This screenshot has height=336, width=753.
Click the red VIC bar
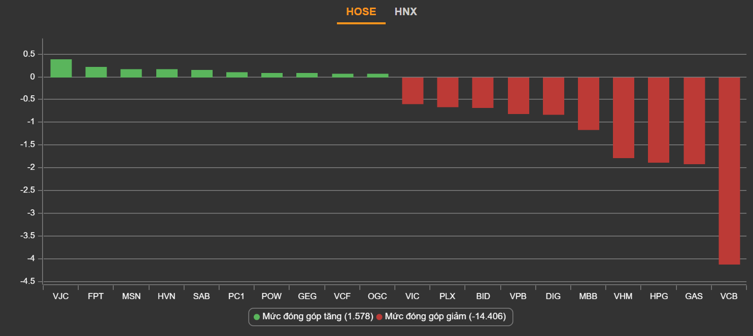click(x=413, y=91)
